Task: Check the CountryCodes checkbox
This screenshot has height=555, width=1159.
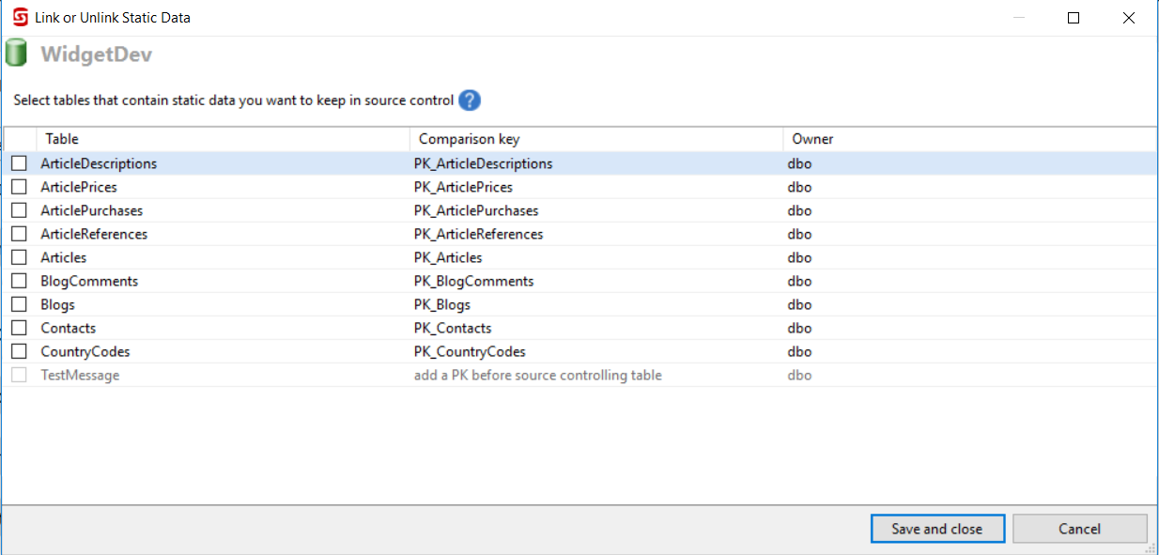Action: [x=19, y=351]
